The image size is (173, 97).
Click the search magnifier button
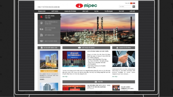pyautogui.click(x=134, y=7)
